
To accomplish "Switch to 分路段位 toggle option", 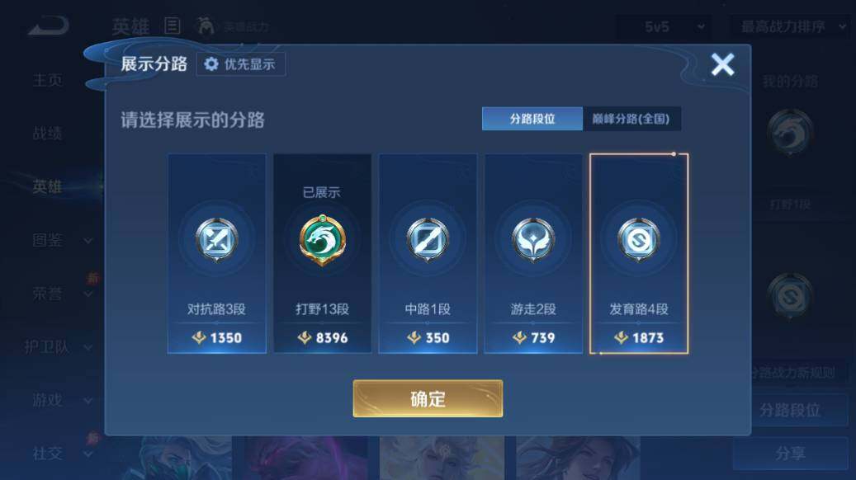I will coord(532,119).
